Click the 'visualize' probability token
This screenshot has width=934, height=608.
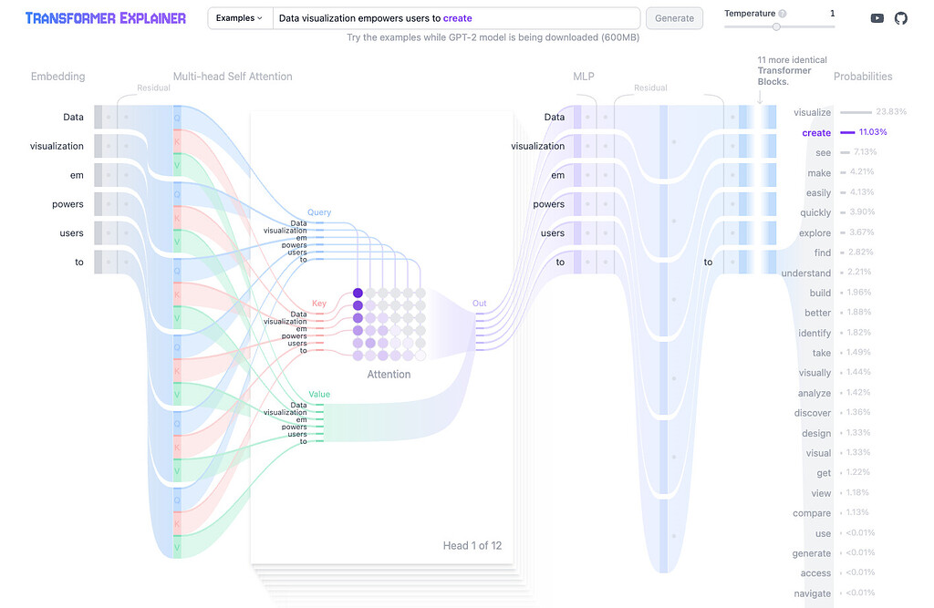point(812,112)
